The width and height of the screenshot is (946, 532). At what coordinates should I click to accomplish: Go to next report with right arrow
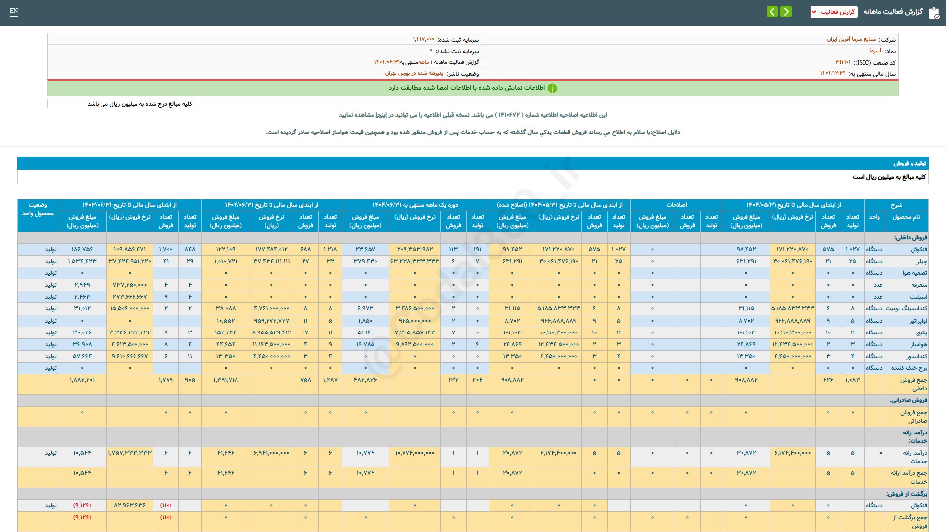click(x=786, y=12)
